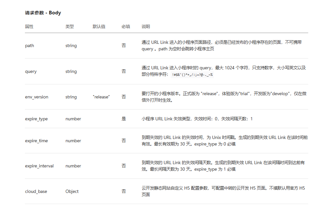Click the expire_interval description '失效间隔天数'
Viewport: 321px width, 206px height.
click(223, 166)
